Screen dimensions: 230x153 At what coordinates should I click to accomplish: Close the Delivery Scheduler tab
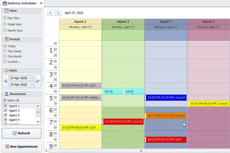coord(41,3)
